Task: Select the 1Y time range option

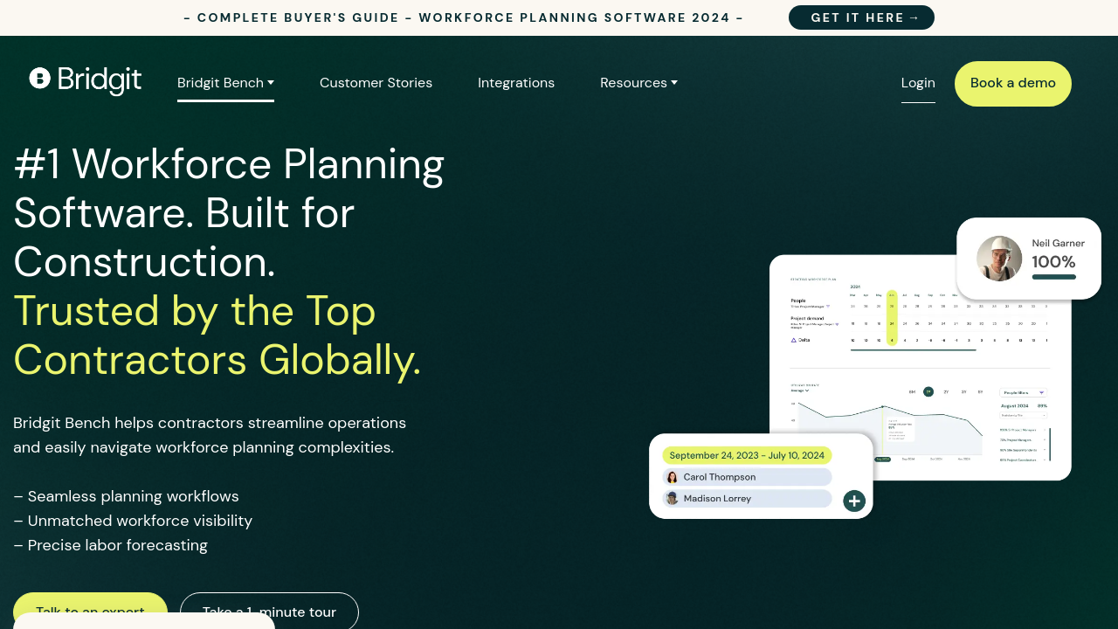Action: [928, 392]
